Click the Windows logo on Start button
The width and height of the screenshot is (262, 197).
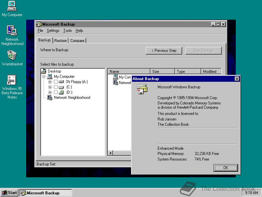(4, 193)
